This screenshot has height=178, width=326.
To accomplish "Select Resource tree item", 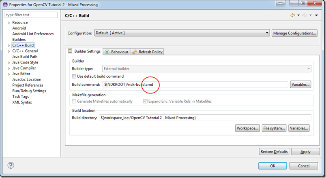I will point(20,22).
